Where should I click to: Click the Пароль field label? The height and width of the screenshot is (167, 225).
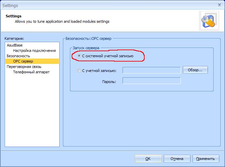[x=109, y=81]
